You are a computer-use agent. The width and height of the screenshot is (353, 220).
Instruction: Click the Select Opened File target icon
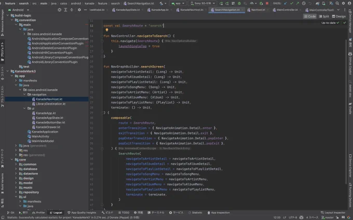click(x=59, y=10)
